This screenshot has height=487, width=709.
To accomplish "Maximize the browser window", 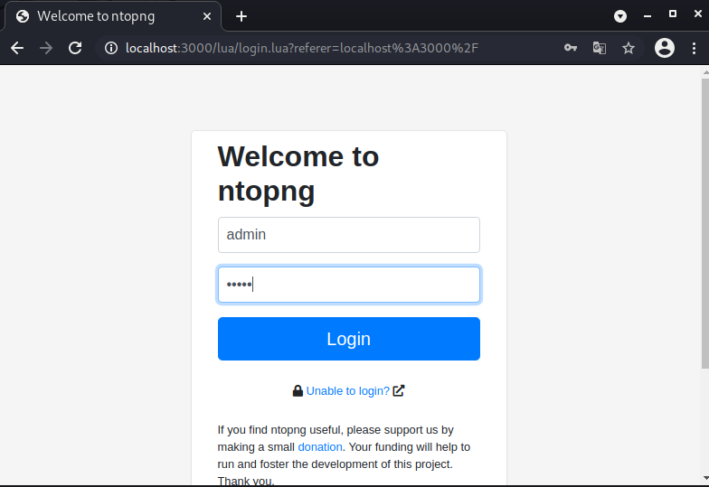I will (x=673, y=14).
